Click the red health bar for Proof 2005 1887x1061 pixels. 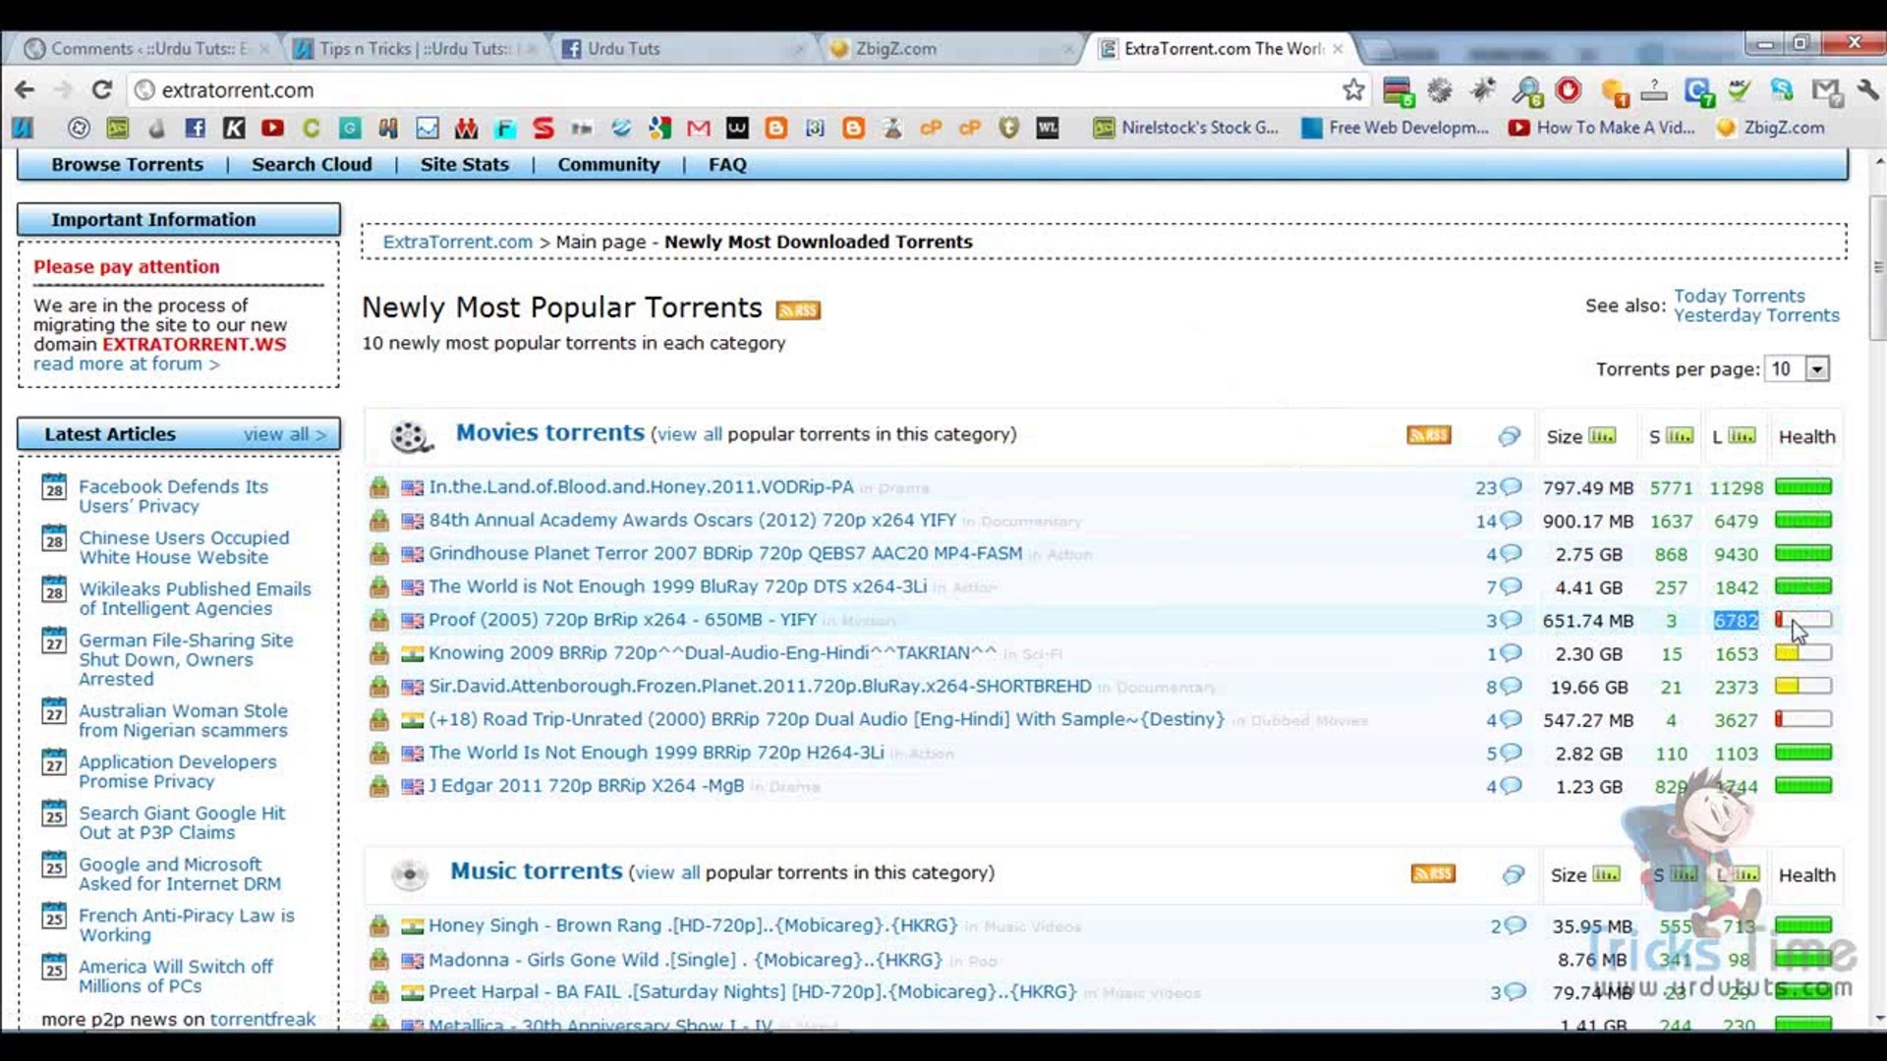[1804, 620]
